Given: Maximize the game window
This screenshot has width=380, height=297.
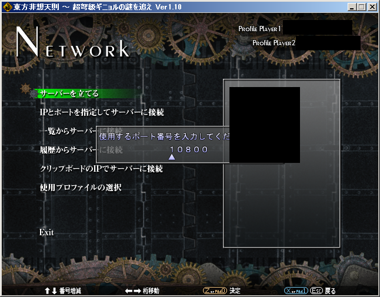Looking at the screenshot, I should coord(362,7).
